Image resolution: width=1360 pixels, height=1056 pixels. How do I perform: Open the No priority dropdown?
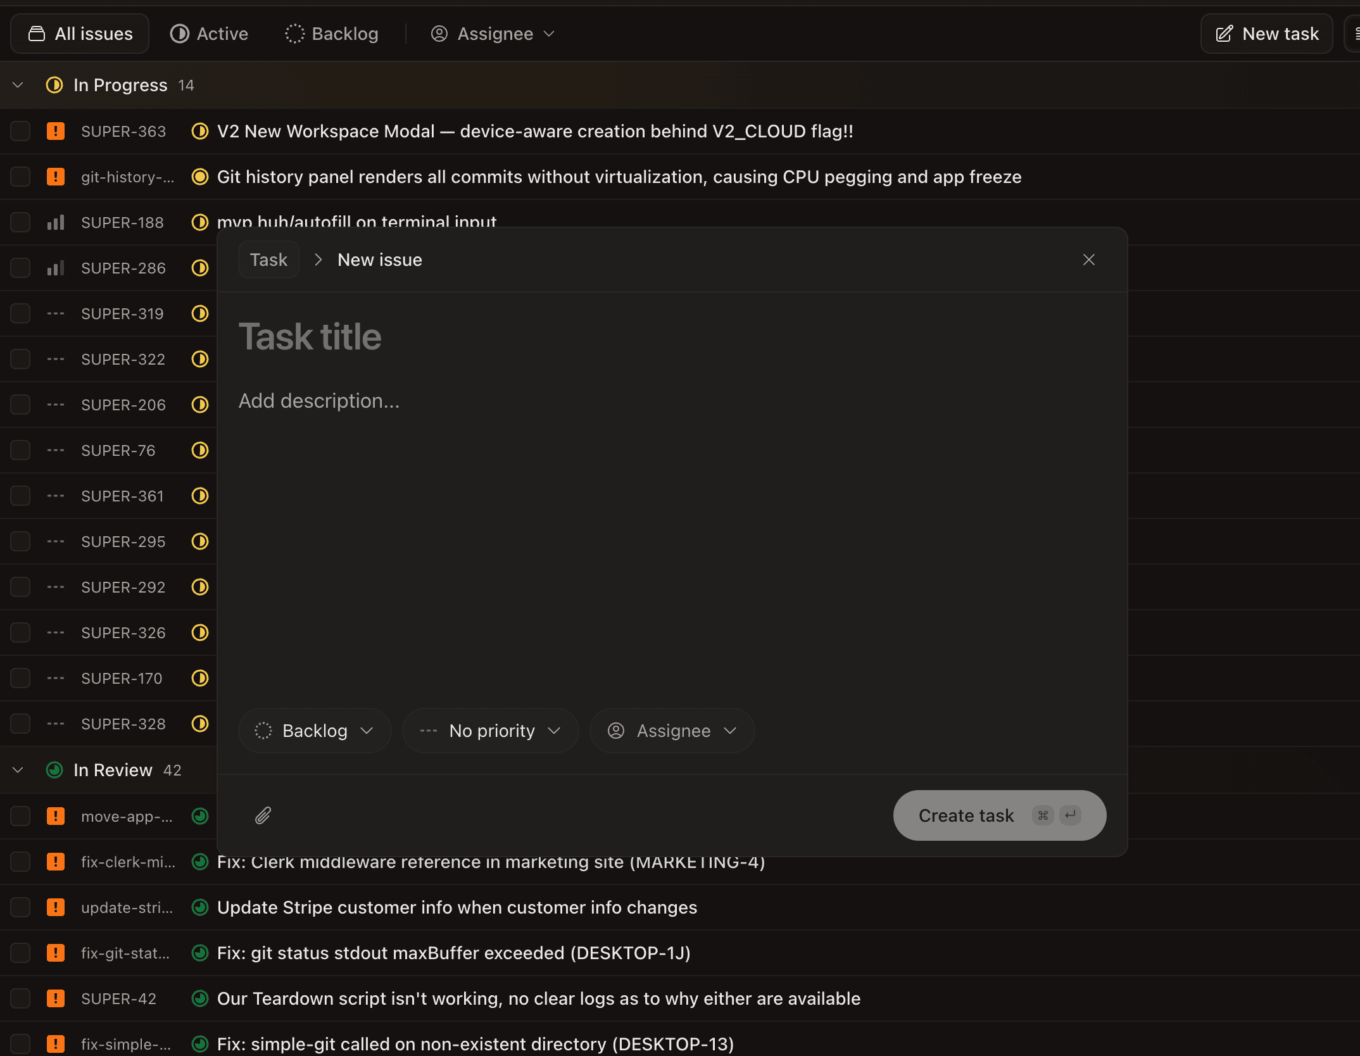pyautogui.click(x=490, y=731)
